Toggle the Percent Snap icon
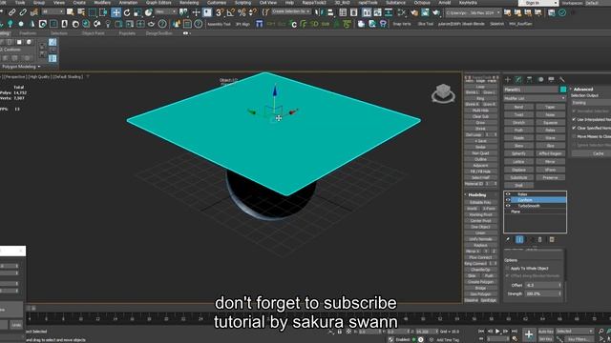Viewport: 611px width, 343px height. [242, 12]
